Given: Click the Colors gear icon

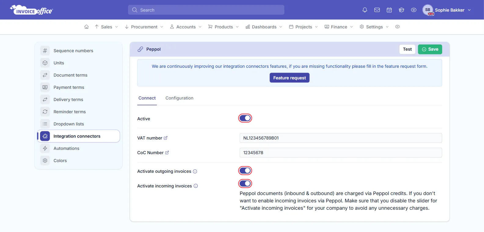Looking at the screenshot, I should pyautogui.click(x=45, y=161).
